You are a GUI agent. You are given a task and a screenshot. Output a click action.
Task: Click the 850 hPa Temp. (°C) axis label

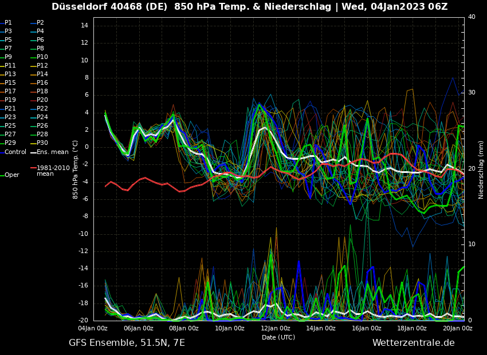click(76, 169)
